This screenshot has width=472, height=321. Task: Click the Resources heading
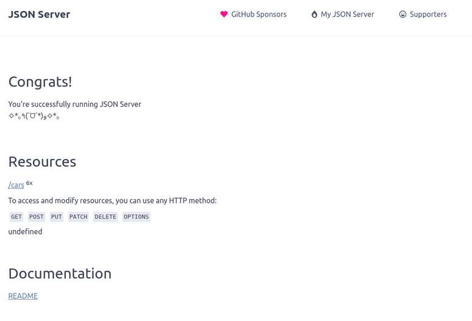pos(42,161)
